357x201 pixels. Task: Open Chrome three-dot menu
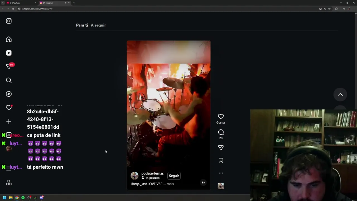354,9
